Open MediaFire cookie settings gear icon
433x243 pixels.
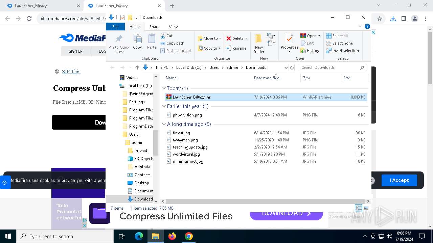(x=5, y=183)
